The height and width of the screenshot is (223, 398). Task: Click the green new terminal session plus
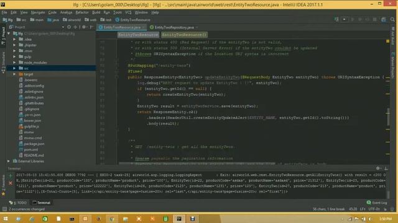[x=11, y=176]
